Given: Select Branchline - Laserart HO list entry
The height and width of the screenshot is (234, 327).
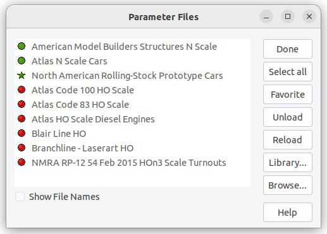Looking at the screenshot, I should [x=132, y=148].
